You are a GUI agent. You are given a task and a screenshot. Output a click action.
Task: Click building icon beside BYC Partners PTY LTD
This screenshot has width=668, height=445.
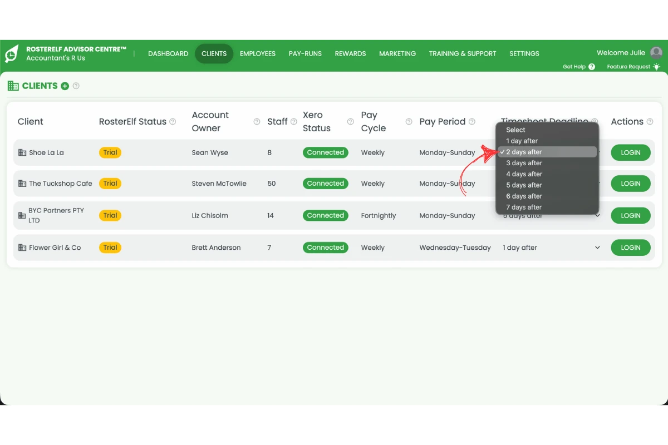tap(22, 215)
